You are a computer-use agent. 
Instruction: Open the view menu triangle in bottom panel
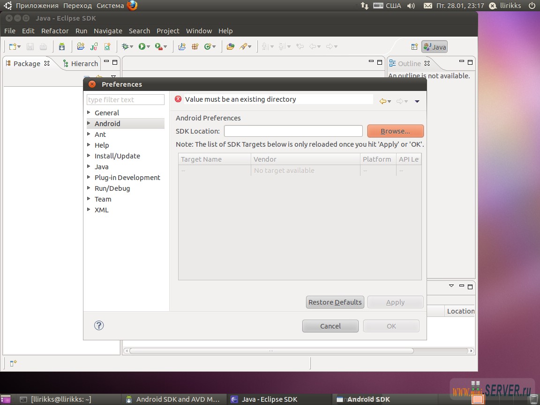tap(451, 286)
